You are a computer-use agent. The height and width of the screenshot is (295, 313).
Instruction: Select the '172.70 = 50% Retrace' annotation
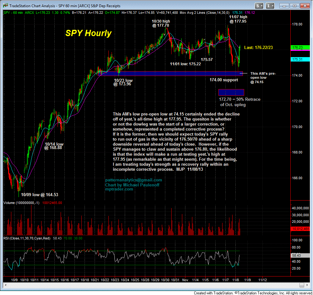pyautogui.click(x=239, y=102)
